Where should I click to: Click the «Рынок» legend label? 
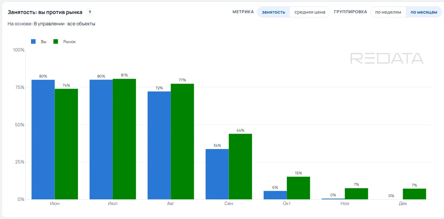click(69, 42)
